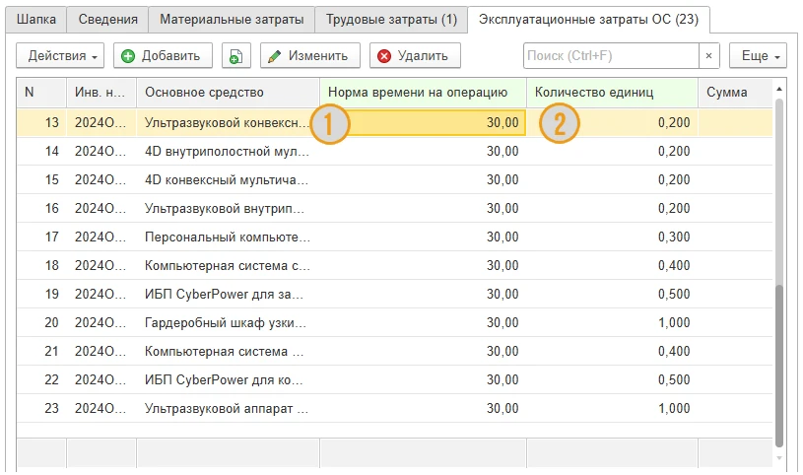The image size is (803, 475).
Task: Click the Изменить pencil button
Action: (309, 56)
